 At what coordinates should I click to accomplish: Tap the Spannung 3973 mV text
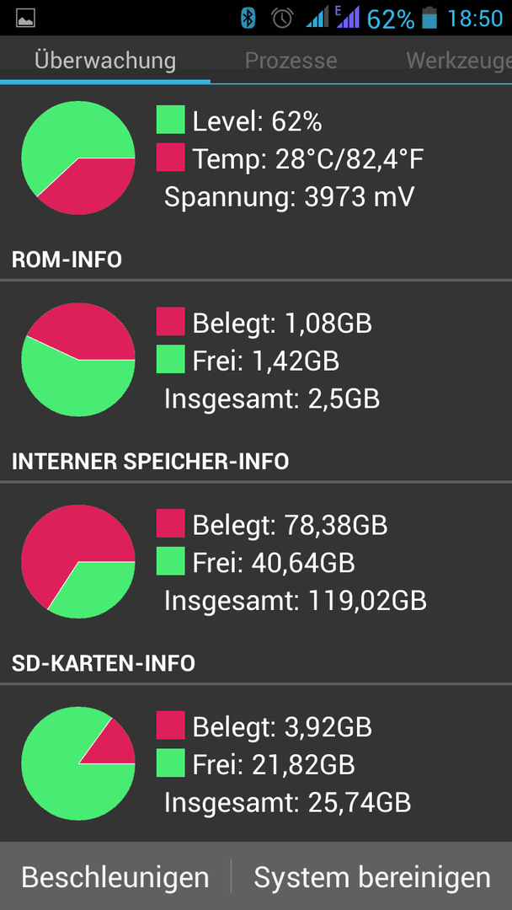pyautogui.click(x=290, y=197)
